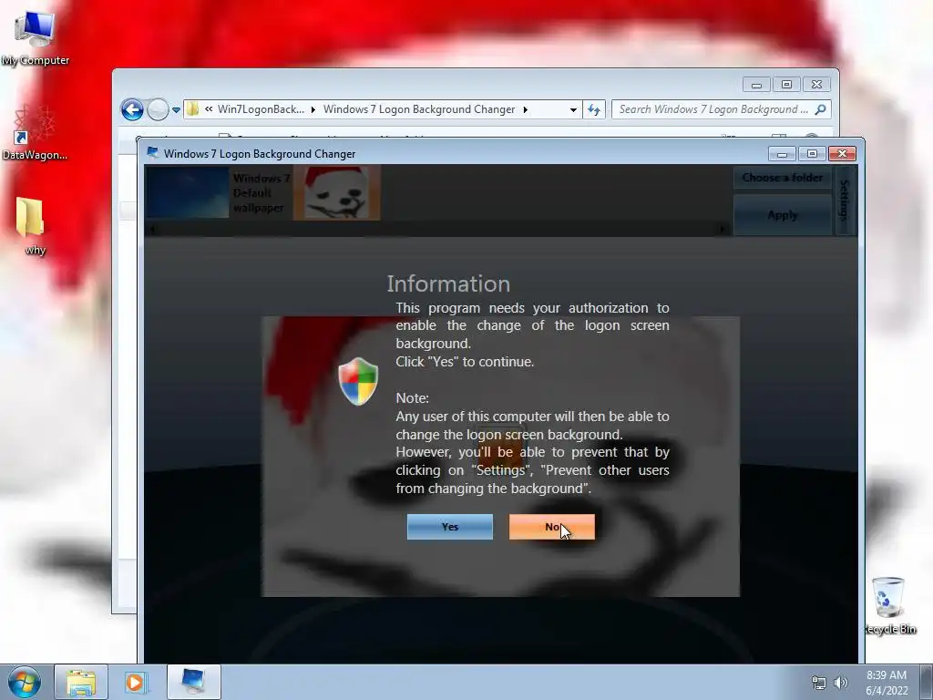Click the Choose a folder button
This screenshot has height=700, width=933.
tap(783, 178)
